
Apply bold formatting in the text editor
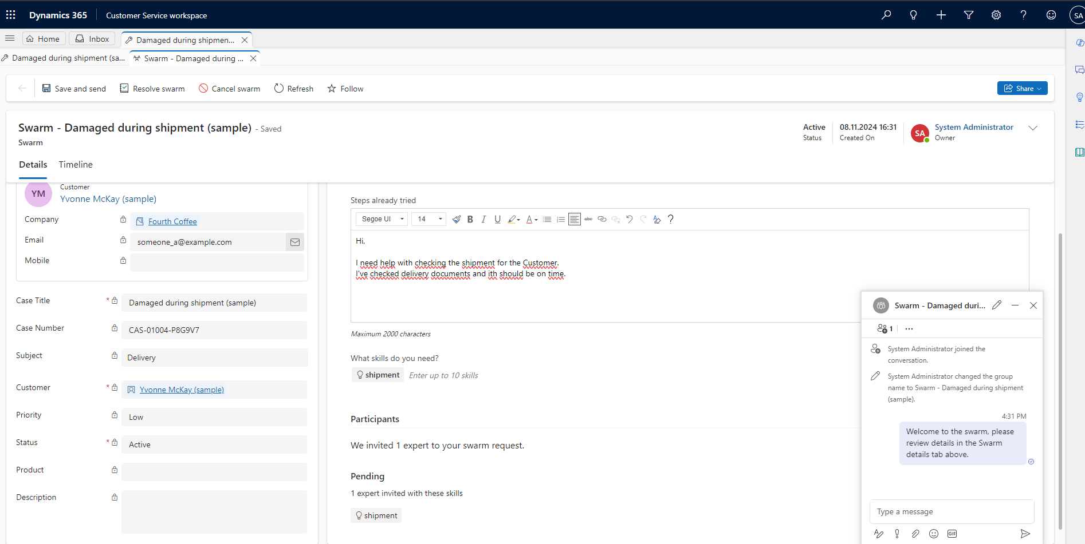click(470, 219)
